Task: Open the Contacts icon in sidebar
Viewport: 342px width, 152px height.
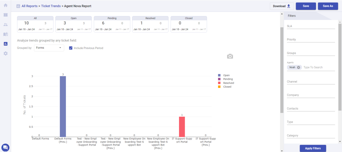Action: point(5,24)
